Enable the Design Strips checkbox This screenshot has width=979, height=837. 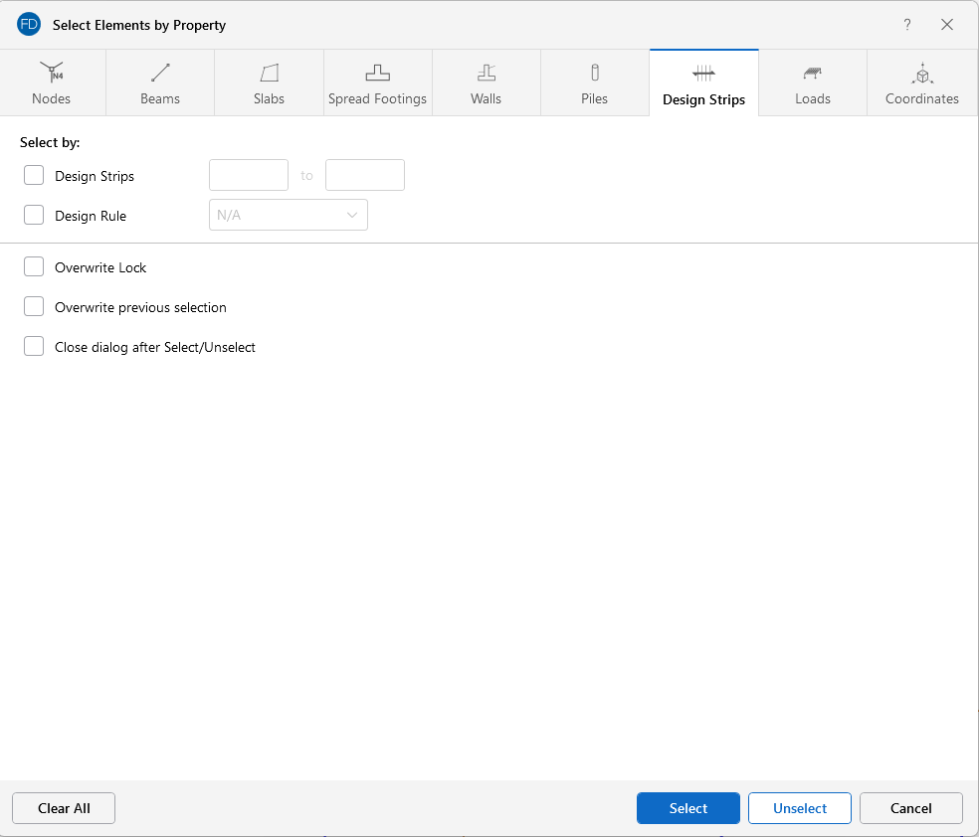[x=35, y=176]
